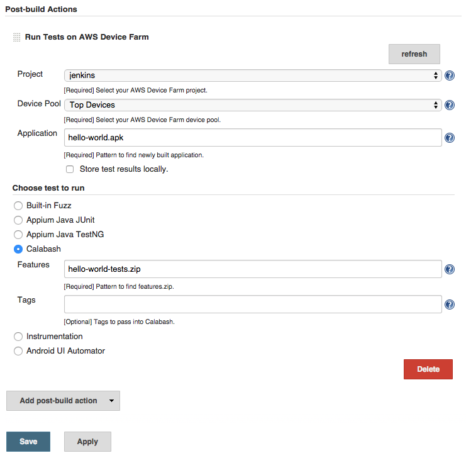This screenshot has height=458, width=466.
Task: Click the red Delete button
Action: point(428,369)
